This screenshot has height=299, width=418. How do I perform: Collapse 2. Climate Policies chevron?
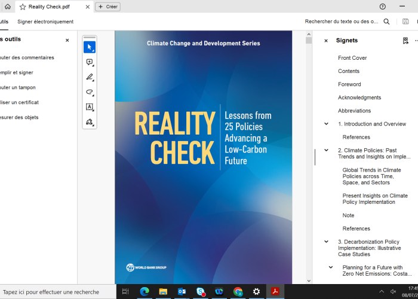326,150
